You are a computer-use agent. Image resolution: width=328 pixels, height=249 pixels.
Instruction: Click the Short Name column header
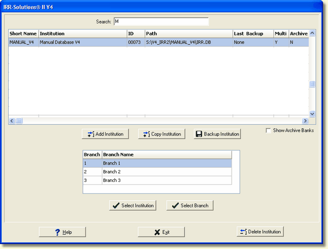(x=23, y=34)
